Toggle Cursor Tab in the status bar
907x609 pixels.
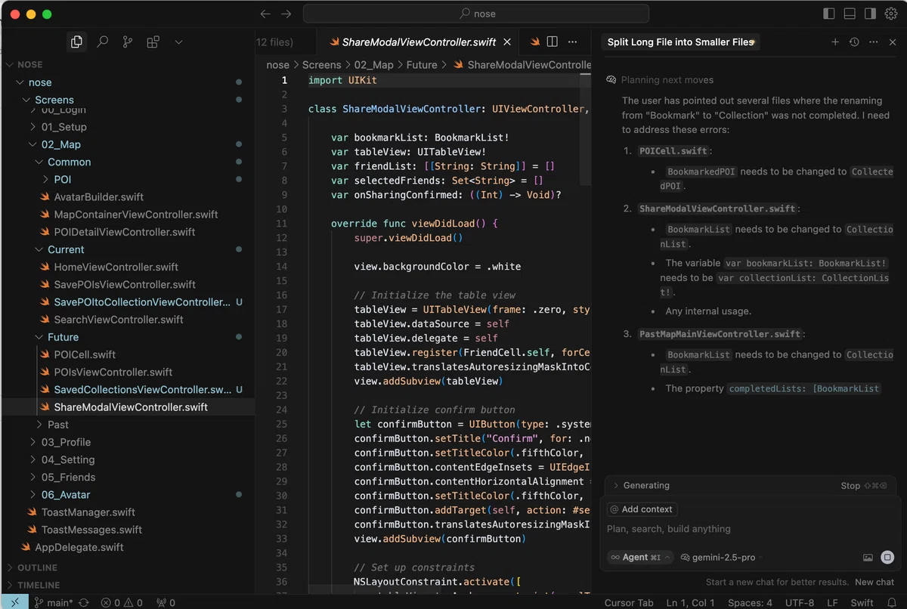coord(629,603)
